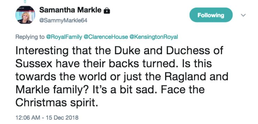Click the protected account lock icon
The height and width of the screenshot is (124, 258).
click(107, 11)
